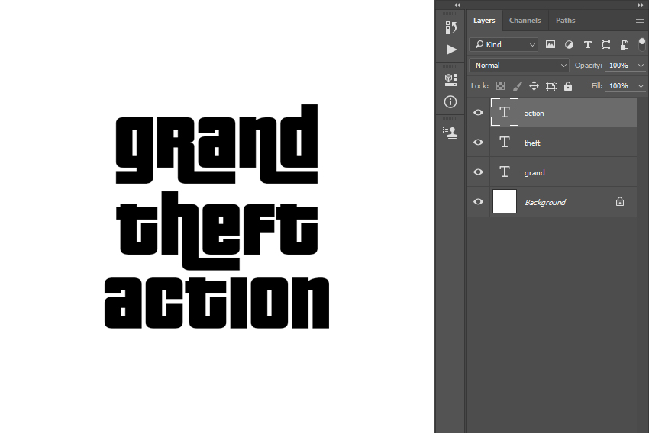Lock transparent pixels icon
Screen dimensions: 649x433
(500, 86)
